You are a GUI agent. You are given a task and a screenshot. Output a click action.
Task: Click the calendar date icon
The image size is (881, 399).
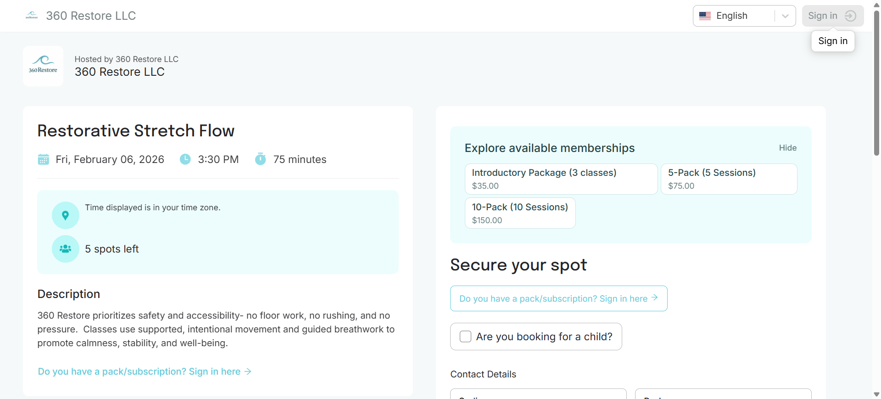tap(43, 159)
